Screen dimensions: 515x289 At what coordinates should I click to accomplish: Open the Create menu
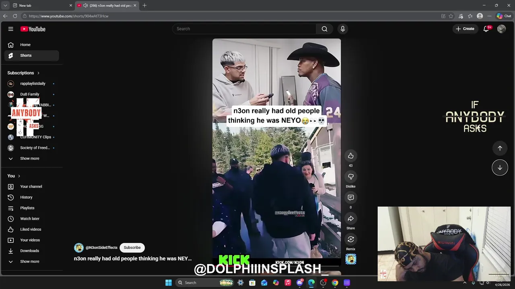pyautogui.click(x=465, y=29)
